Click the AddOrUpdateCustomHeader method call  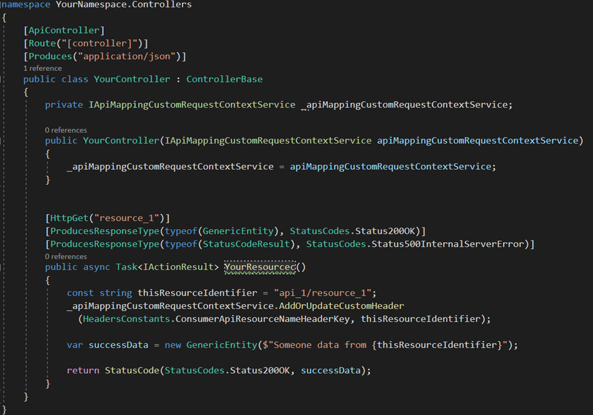click(342, 306)
